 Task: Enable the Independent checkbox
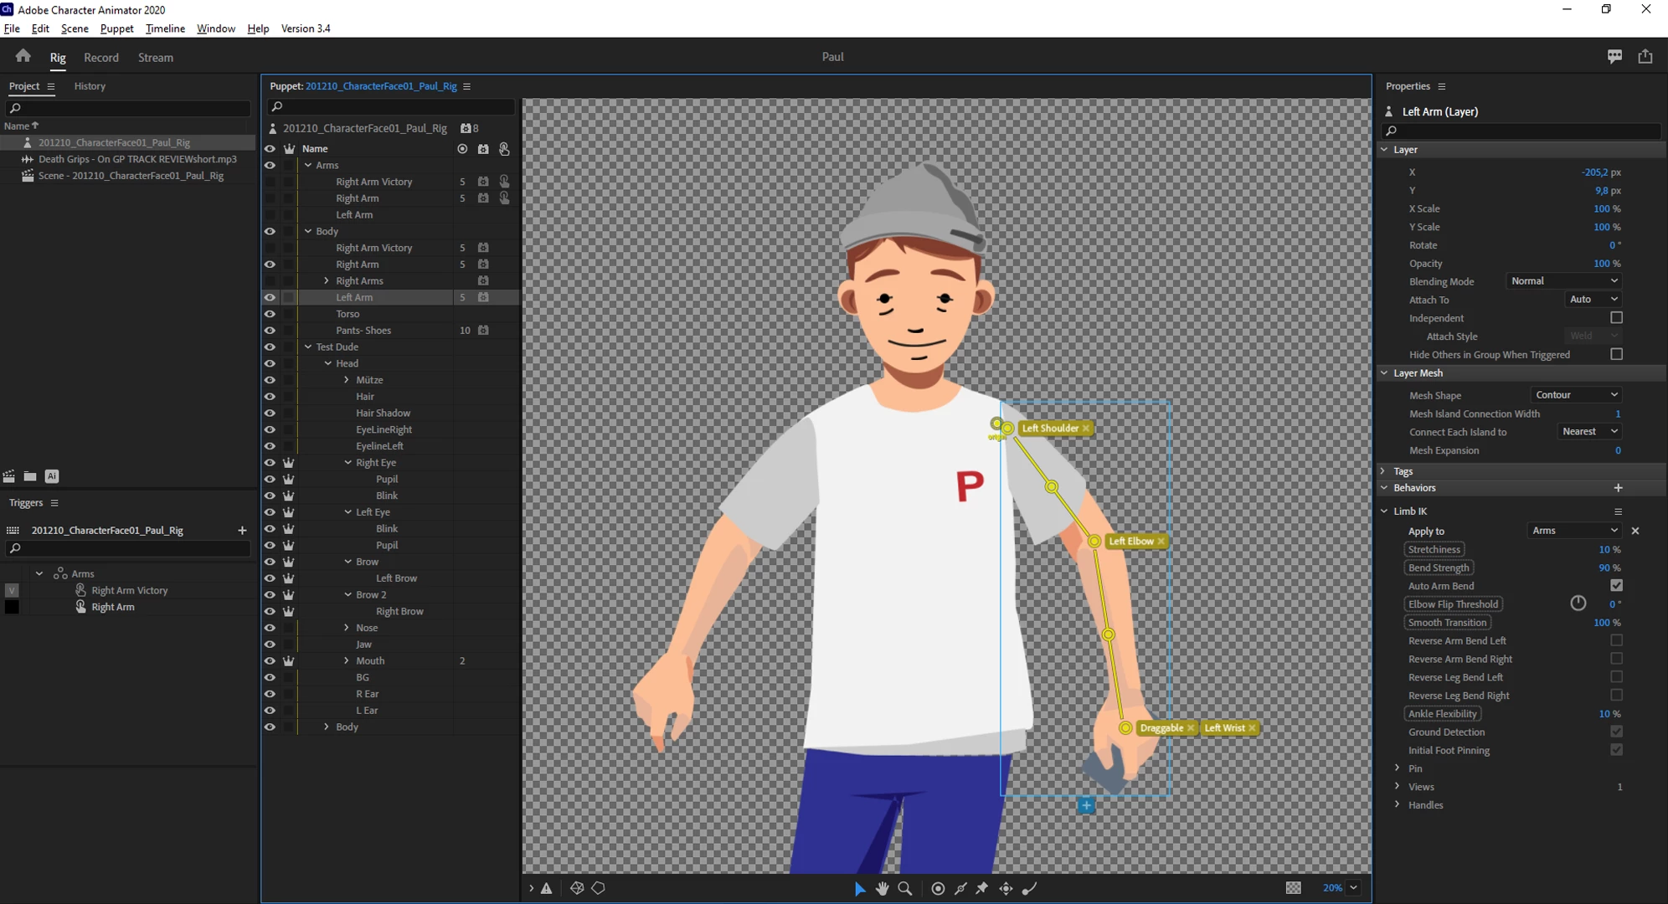coord(1616,318)
